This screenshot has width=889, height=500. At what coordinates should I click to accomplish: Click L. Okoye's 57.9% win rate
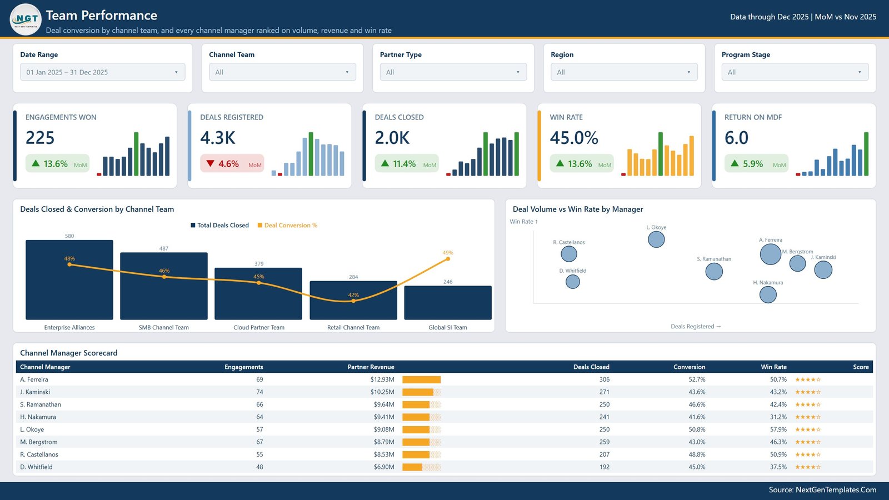tap(778, 429)
